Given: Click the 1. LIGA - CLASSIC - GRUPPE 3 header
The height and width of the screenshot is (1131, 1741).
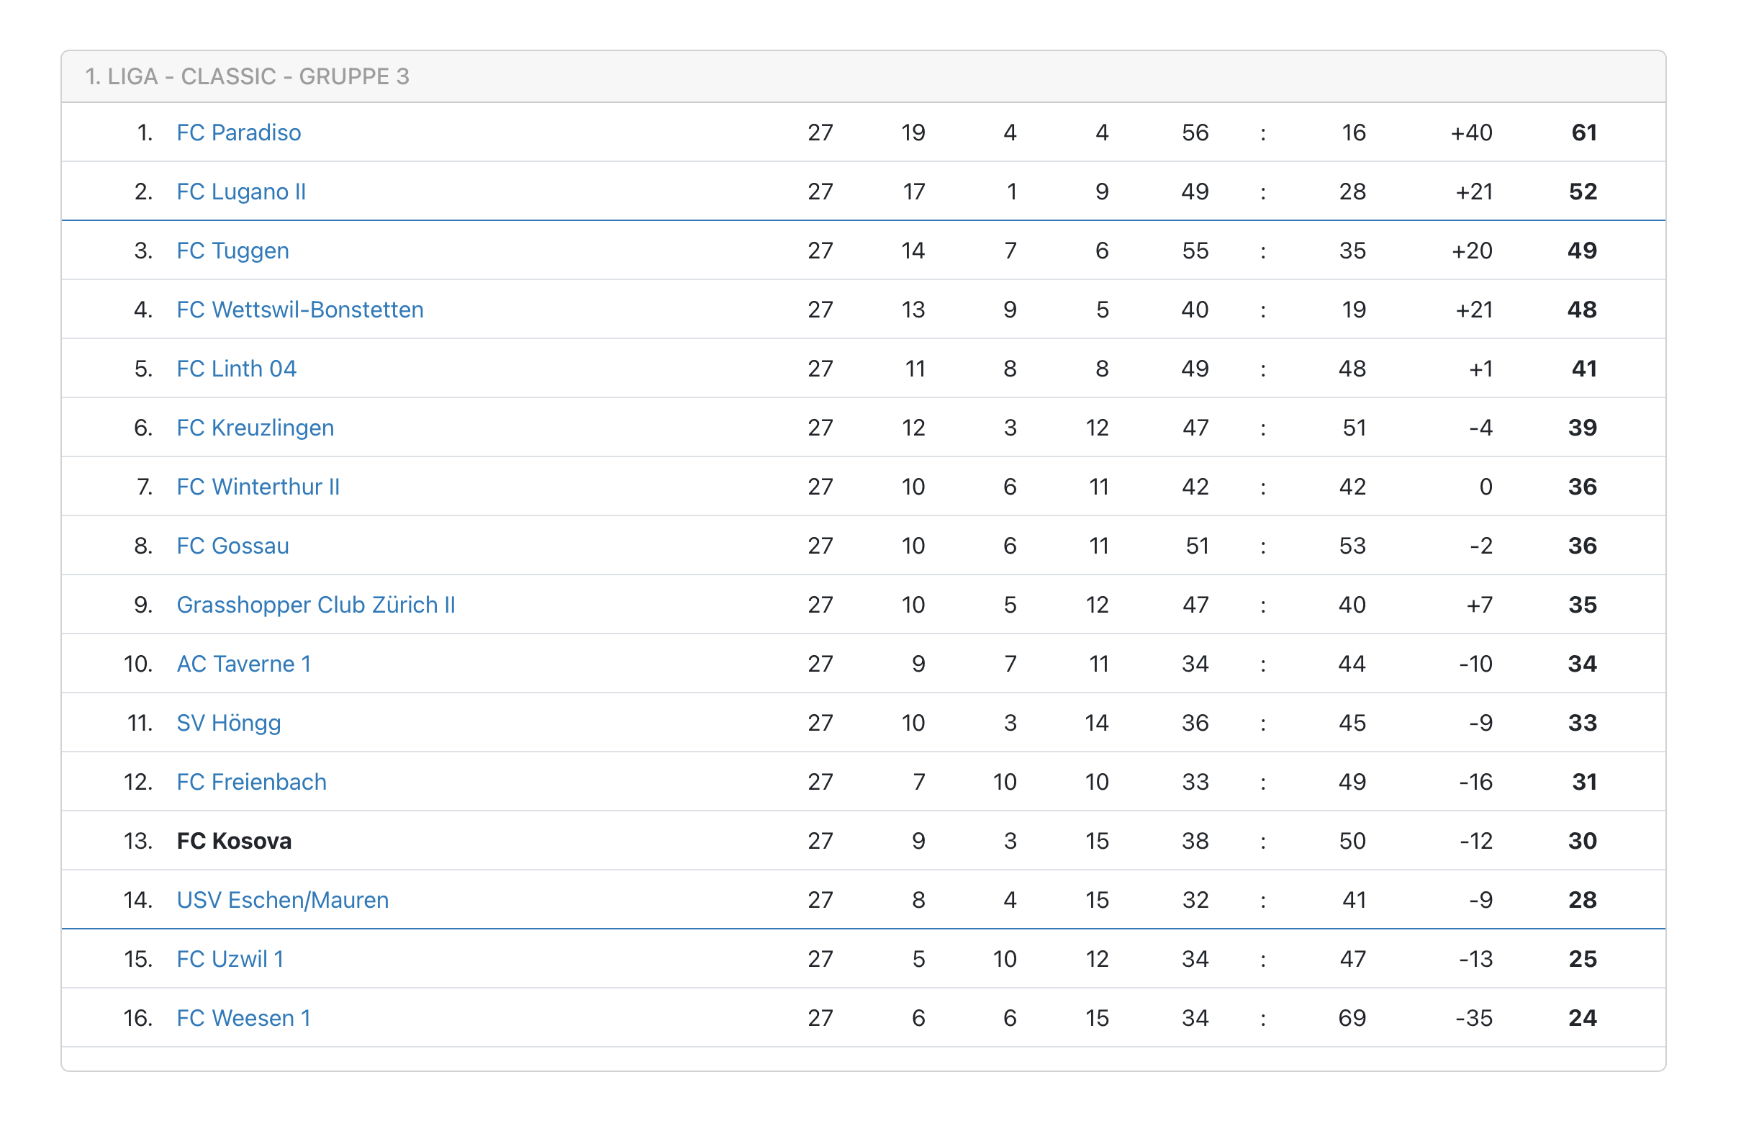Looking at the screenshot, I should point(248,77).
